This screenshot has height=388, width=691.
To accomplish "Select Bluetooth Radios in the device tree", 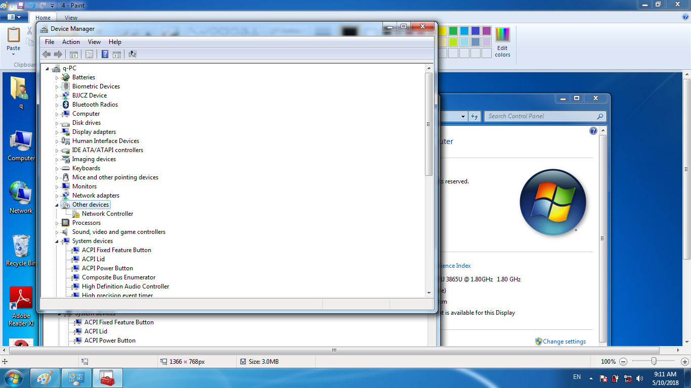I will (95, 105).
